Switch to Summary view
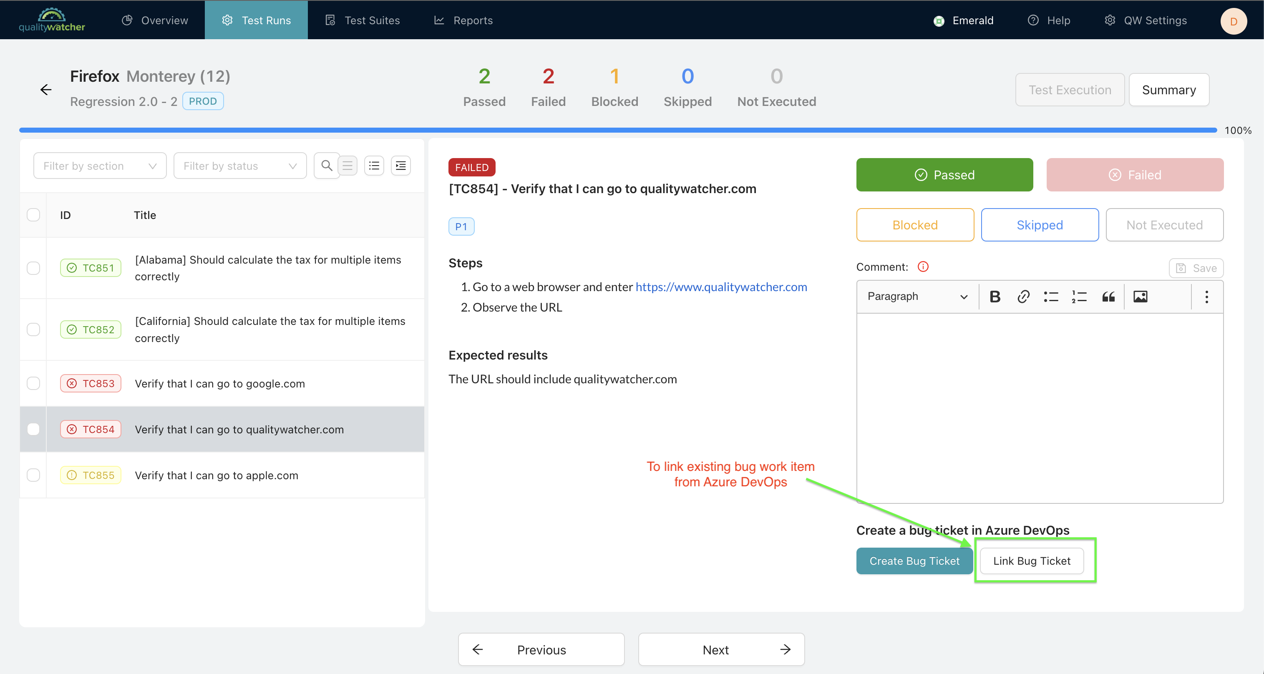The width and height of the screenshot is (1264, 674). tap(1169, 90)
